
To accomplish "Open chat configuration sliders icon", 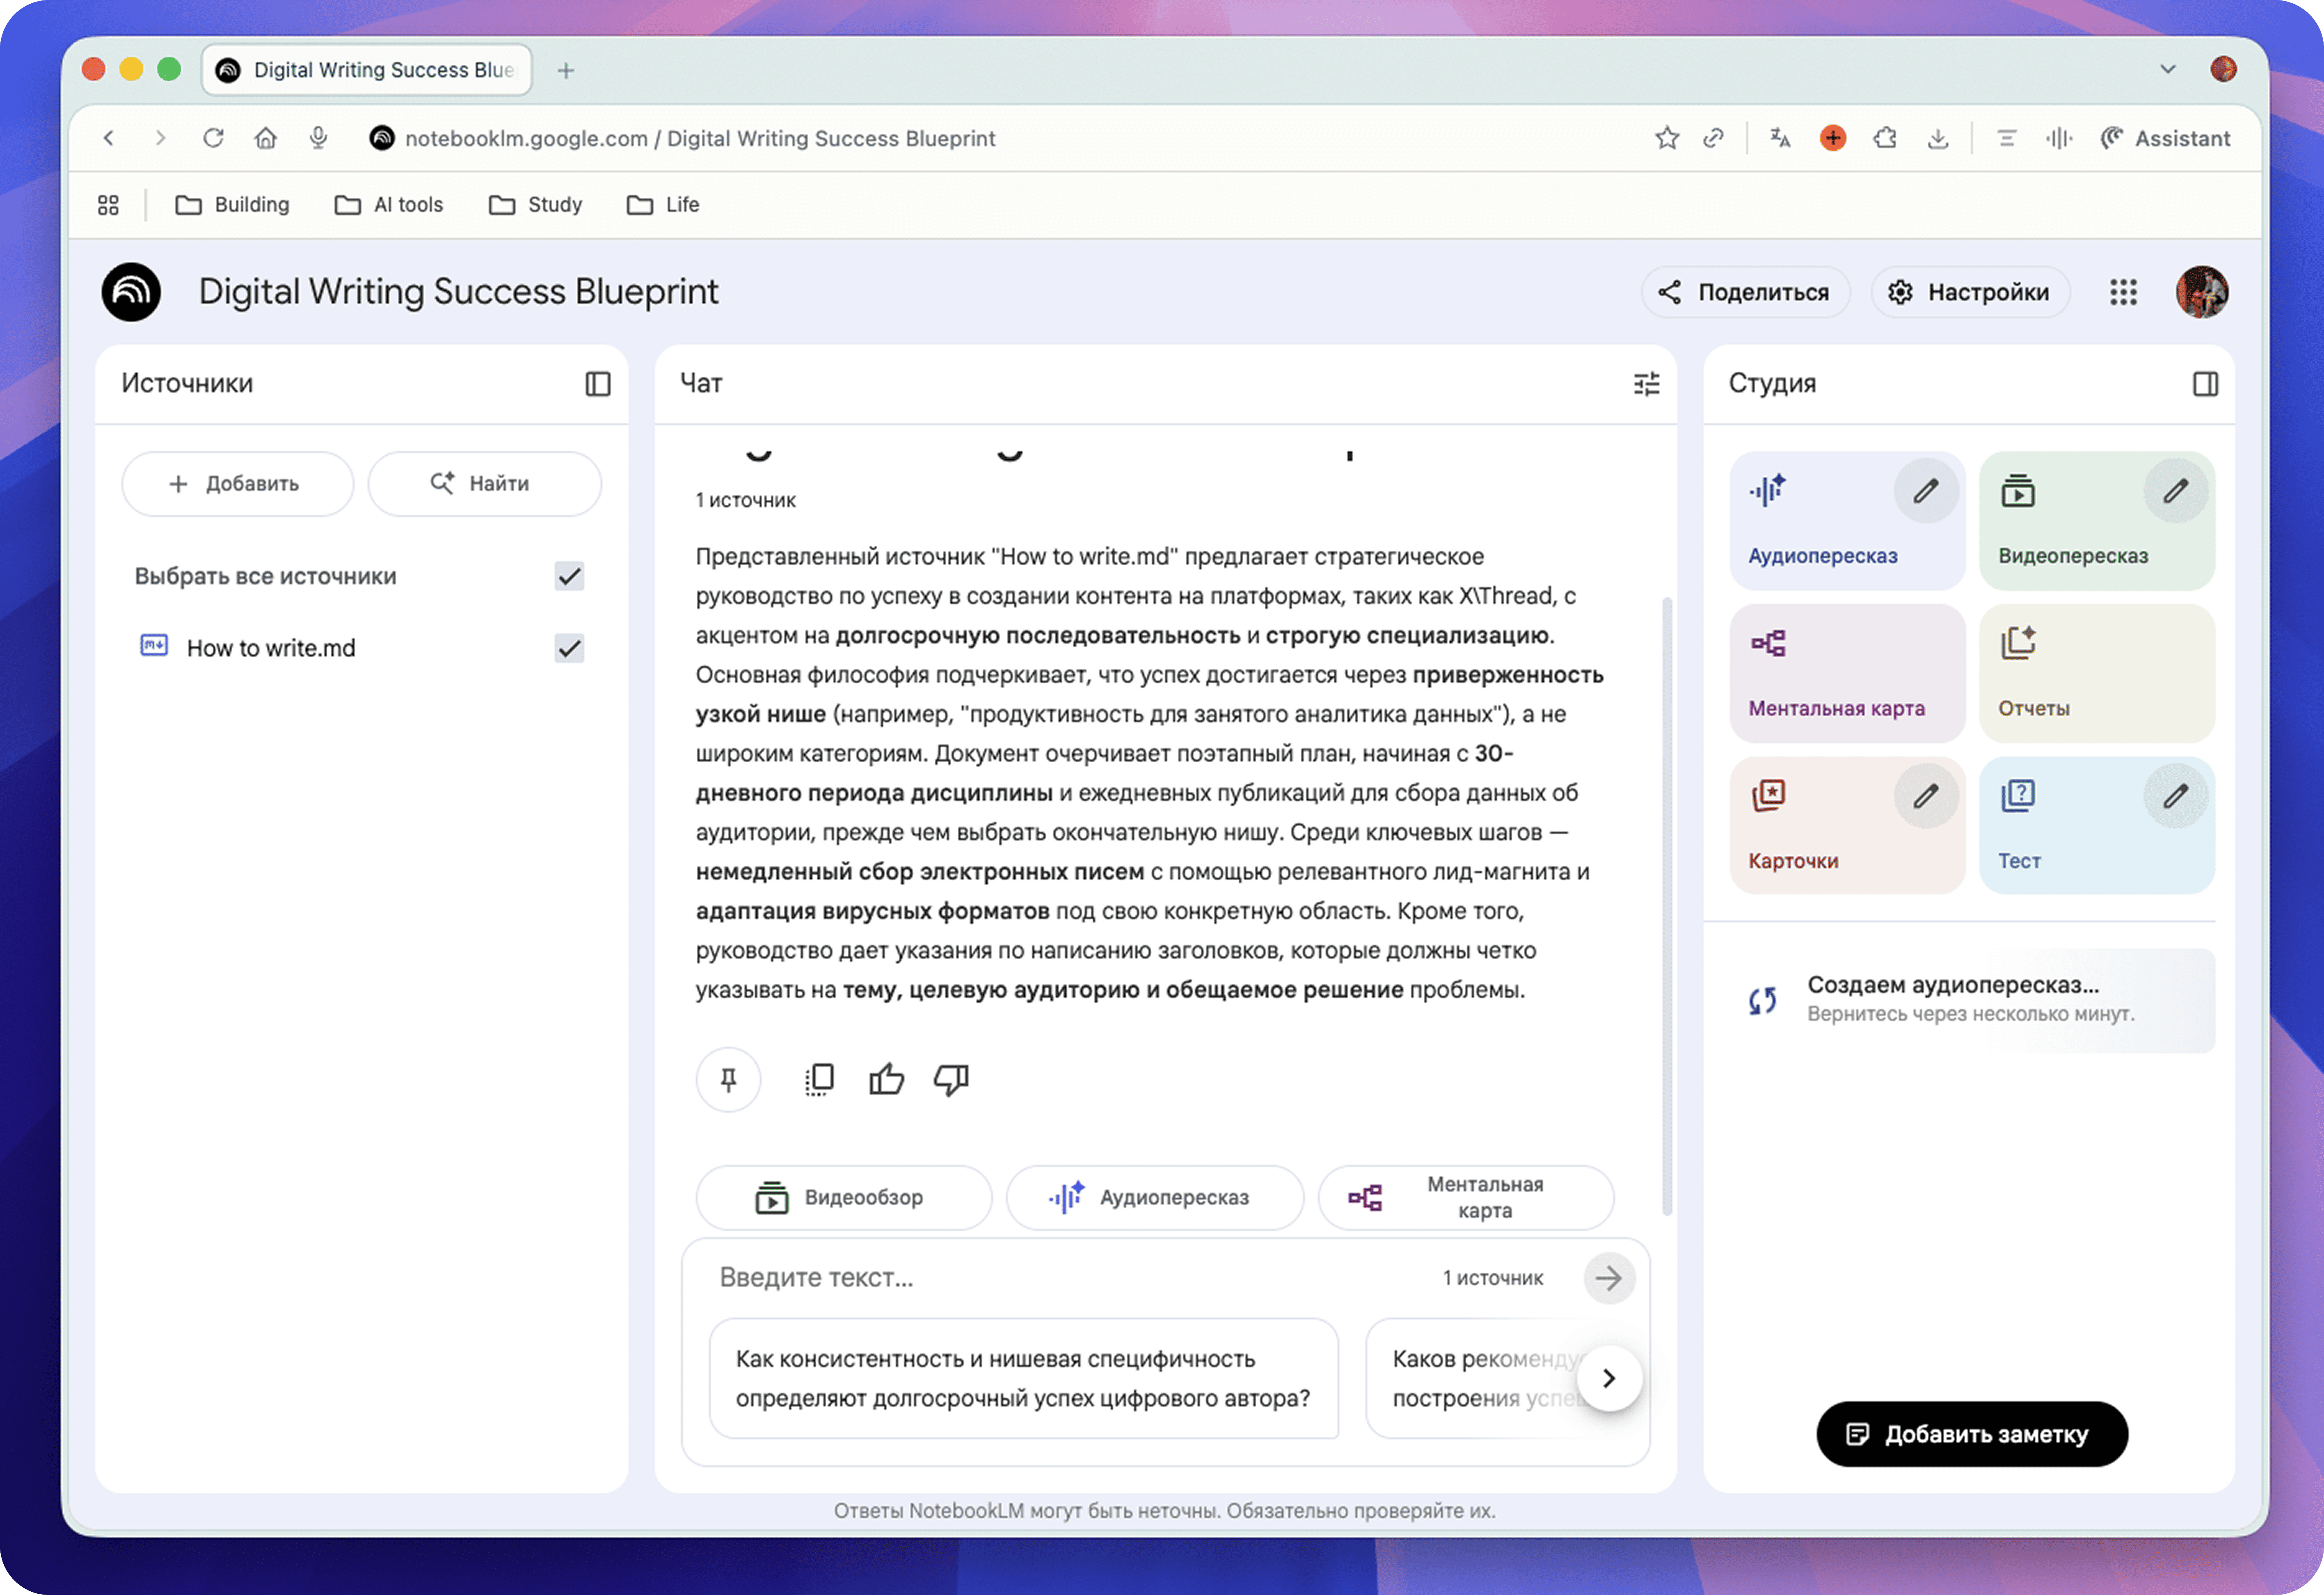I will 1646,384.
